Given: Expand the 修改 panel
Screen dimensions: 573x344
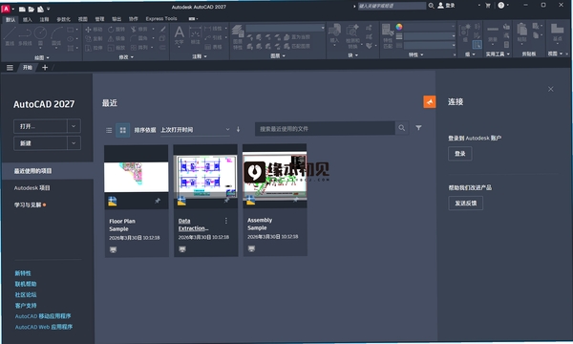Looking at the screenshot, I should tap(126, 57).
